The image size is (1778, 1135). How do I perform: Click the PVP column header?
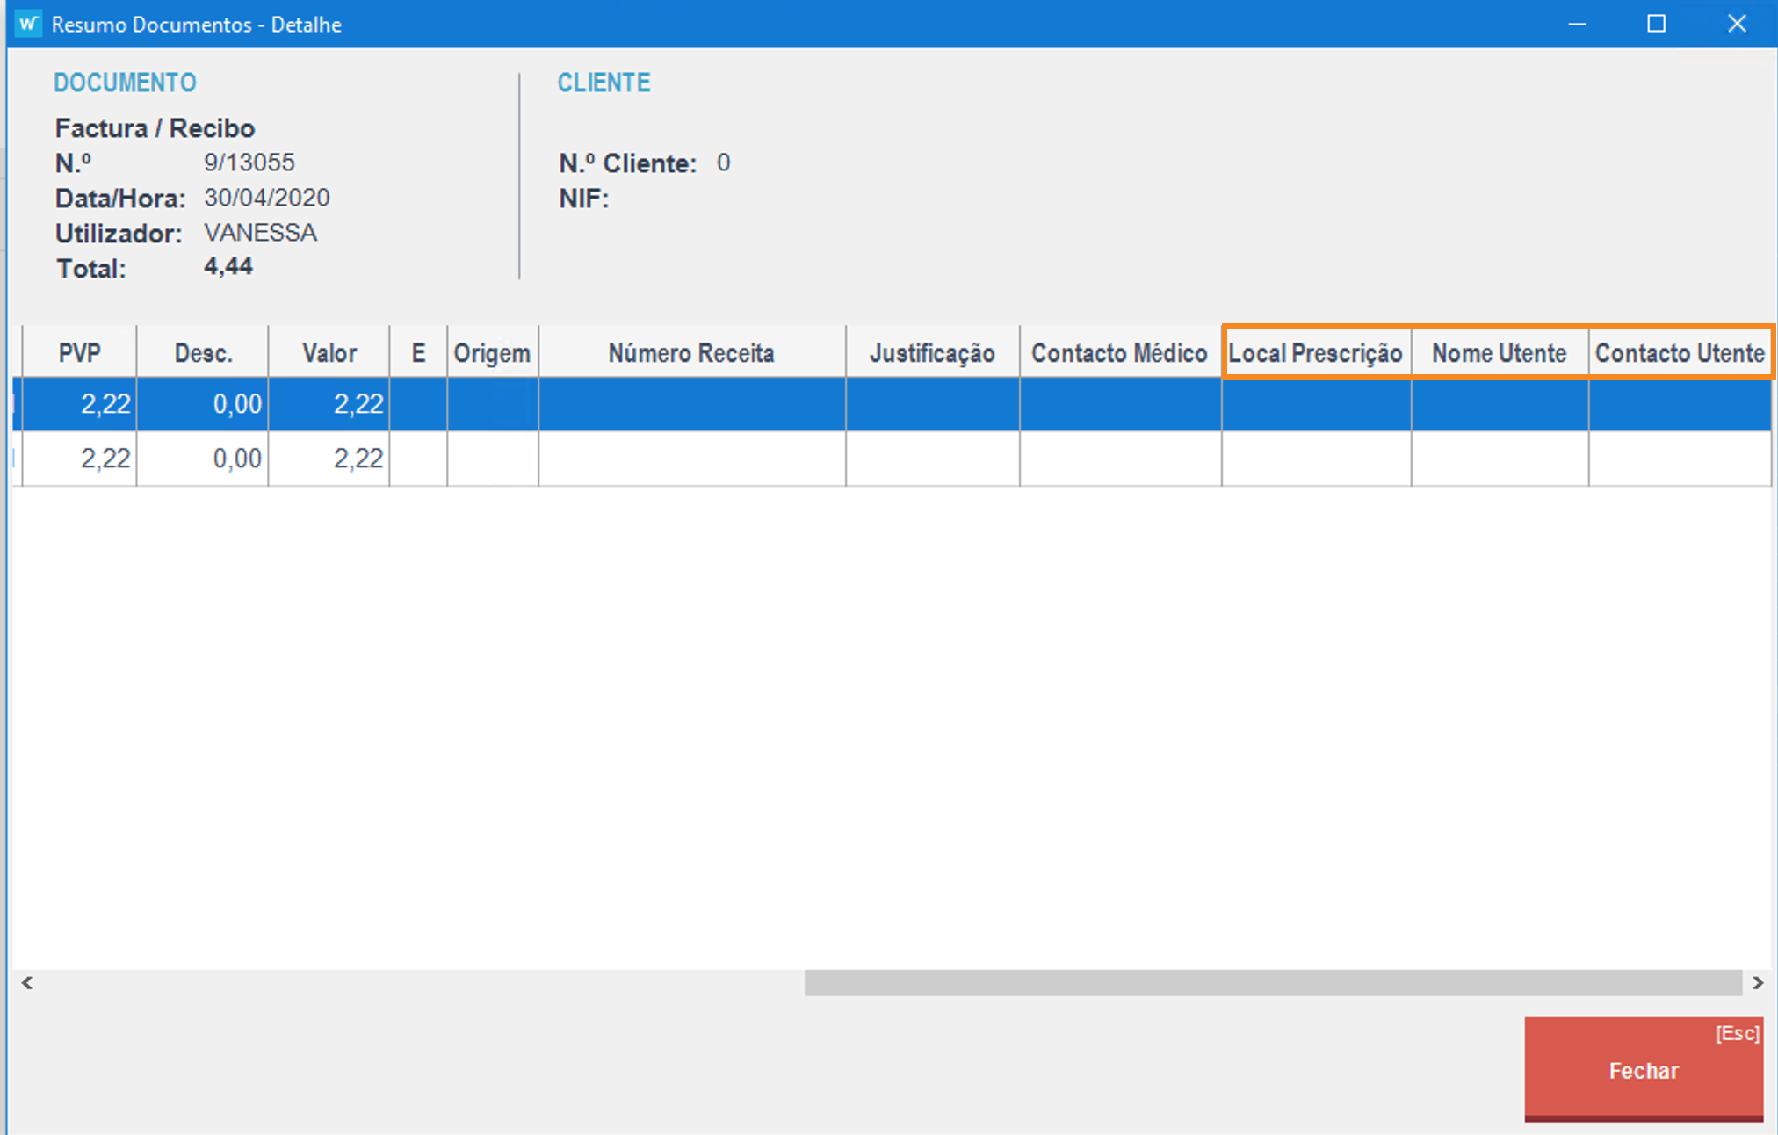(x=79, y=353)
